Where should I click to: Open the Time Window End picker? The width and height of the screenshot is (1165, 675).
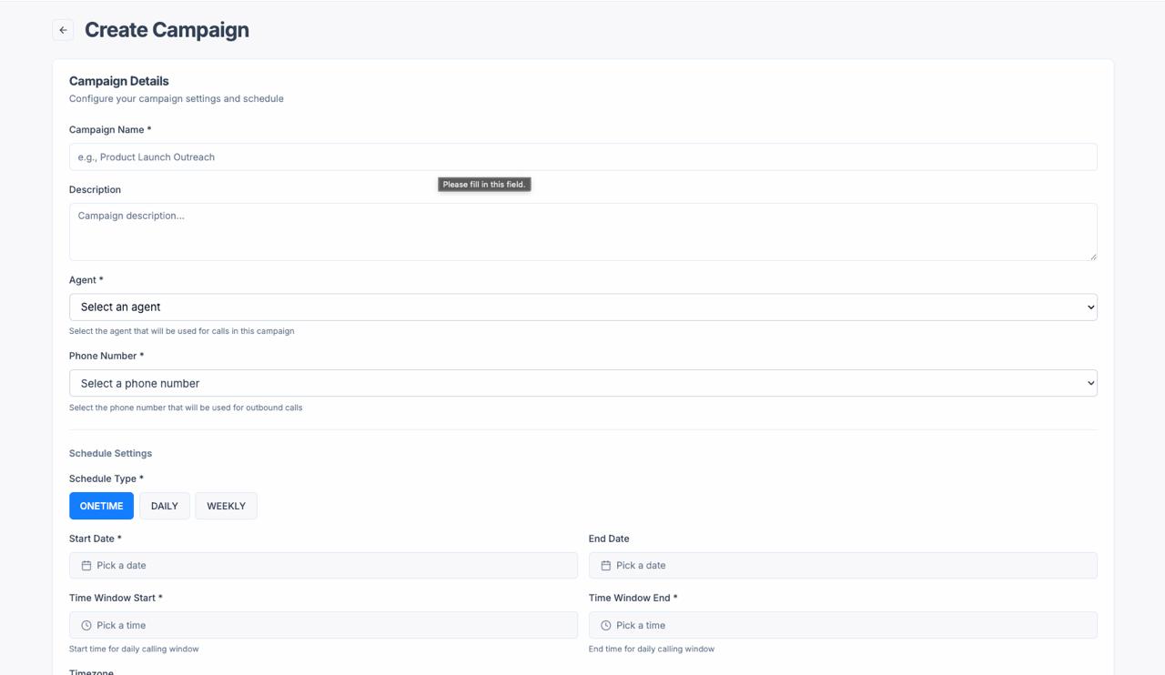click(843, 625)
